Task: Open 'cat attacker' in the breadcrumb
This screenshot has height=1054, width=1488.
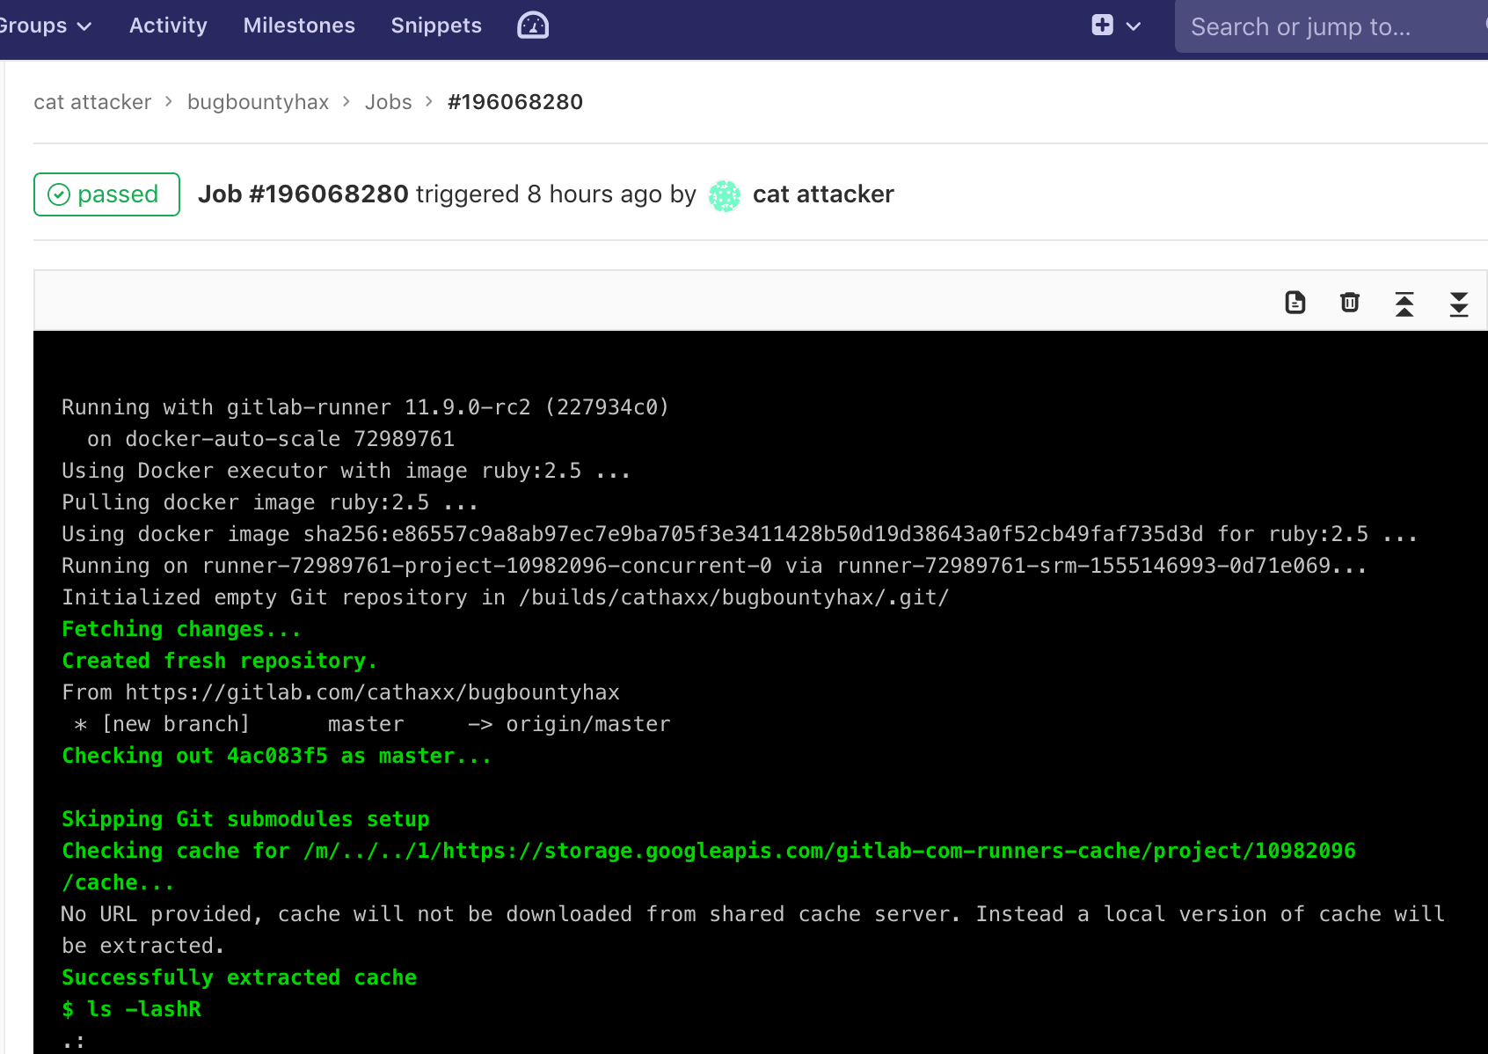Action: (92, 102)
